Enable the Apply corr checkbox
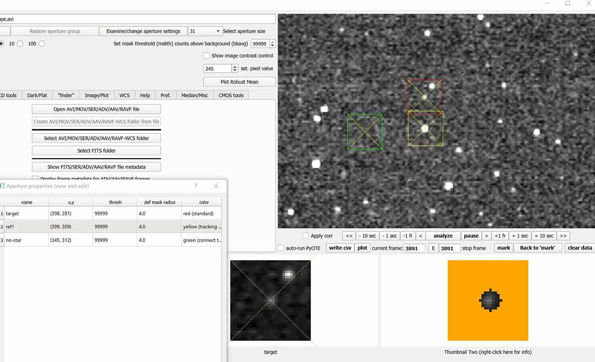This screenshot has height=362, width=595. 305,235
